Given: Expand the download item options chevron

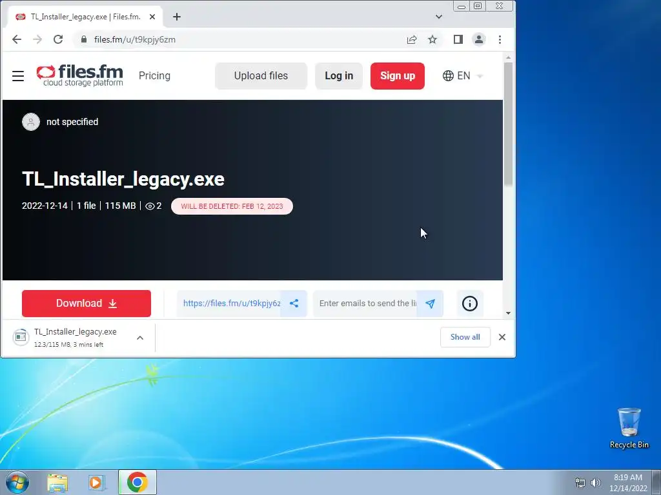Looking at the screenshot, I should click(140, 338).
